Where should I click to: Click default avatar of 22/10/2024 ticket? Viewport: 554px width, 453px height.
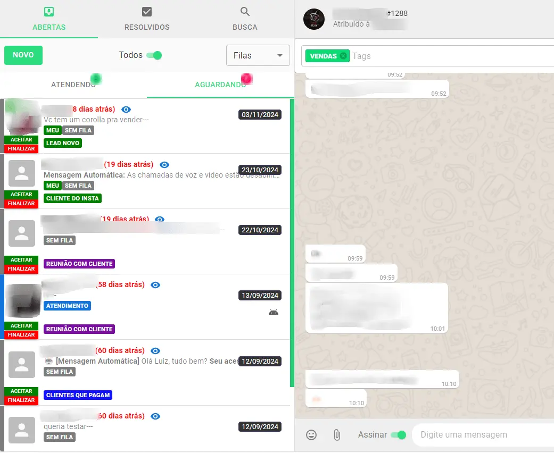pyautogui.click(x=22, y=233)
